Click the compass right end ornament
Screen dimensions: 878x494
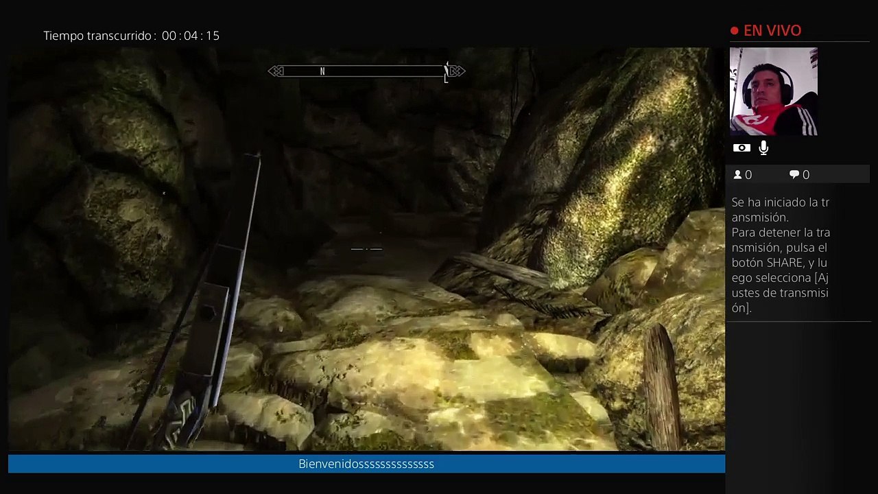pos(457,71)
